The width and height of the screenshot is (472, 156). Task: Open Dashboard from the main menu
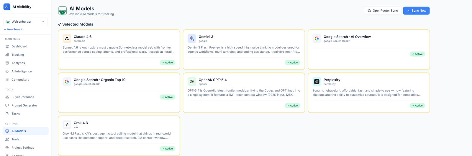[26, 47]
